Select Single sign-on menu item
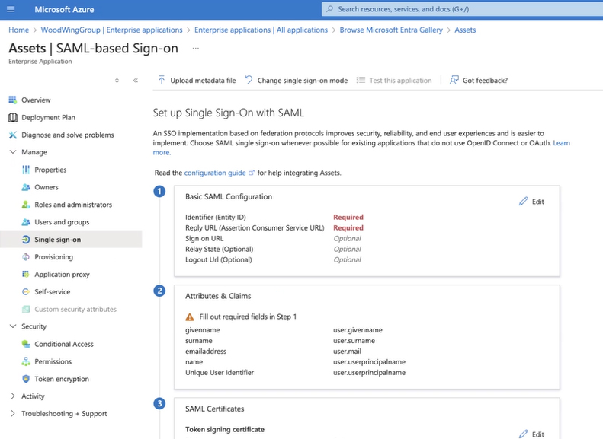The image size is (603, 439). coord(58,240)
